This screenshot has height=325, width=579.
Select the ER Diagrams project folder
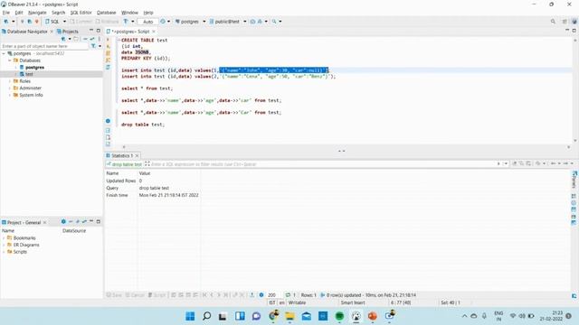pos(23,245)
